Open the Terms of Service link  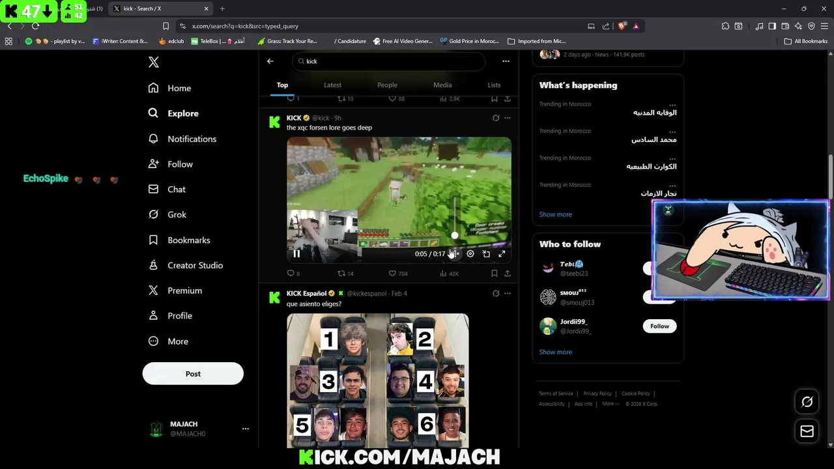click(556, 393)
